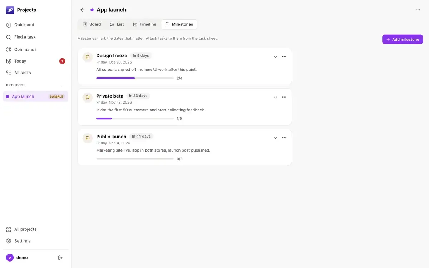Click the App launch page heading

point(112,10)
